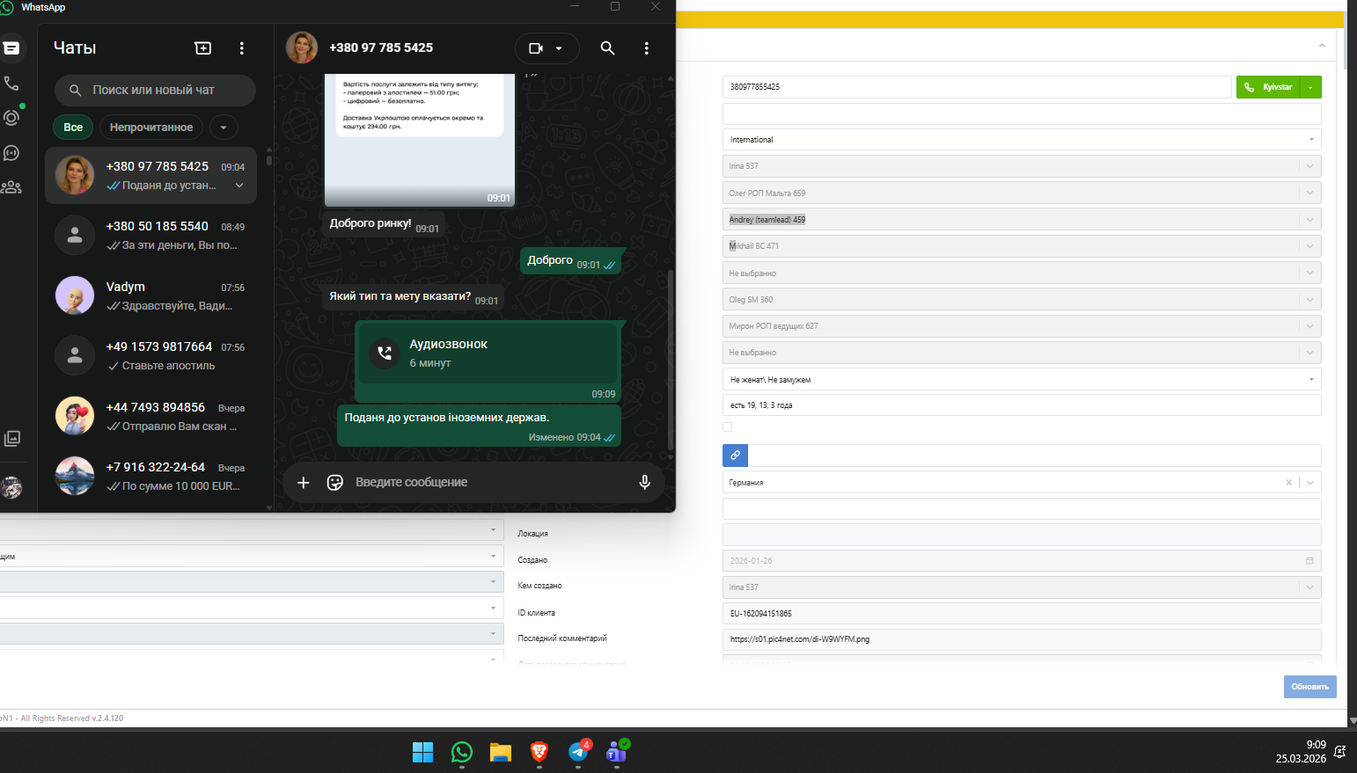
Task: Open the Германия country dropdown arrow
Action: click(x=1309, y=483)
